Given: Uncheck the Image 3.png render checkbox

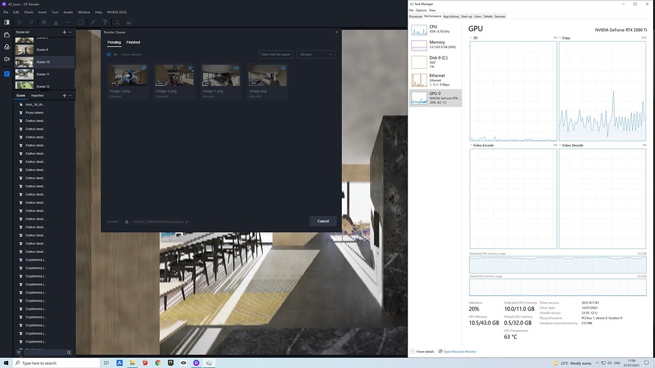Looking at the screenshot, I should pyautogui.click(x=144, y=67).
